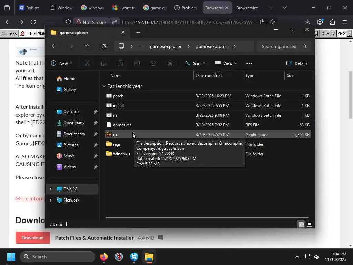Switch to large thumbnails view icon
Image resolution: width=353 pixels, height=265 pixels.
(310, 224)
